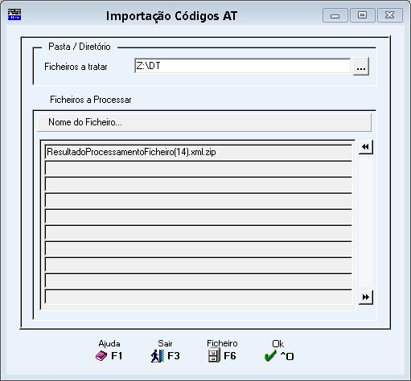Open the application icon in title bar
411x381 pixels.
(x=14, y=14)
